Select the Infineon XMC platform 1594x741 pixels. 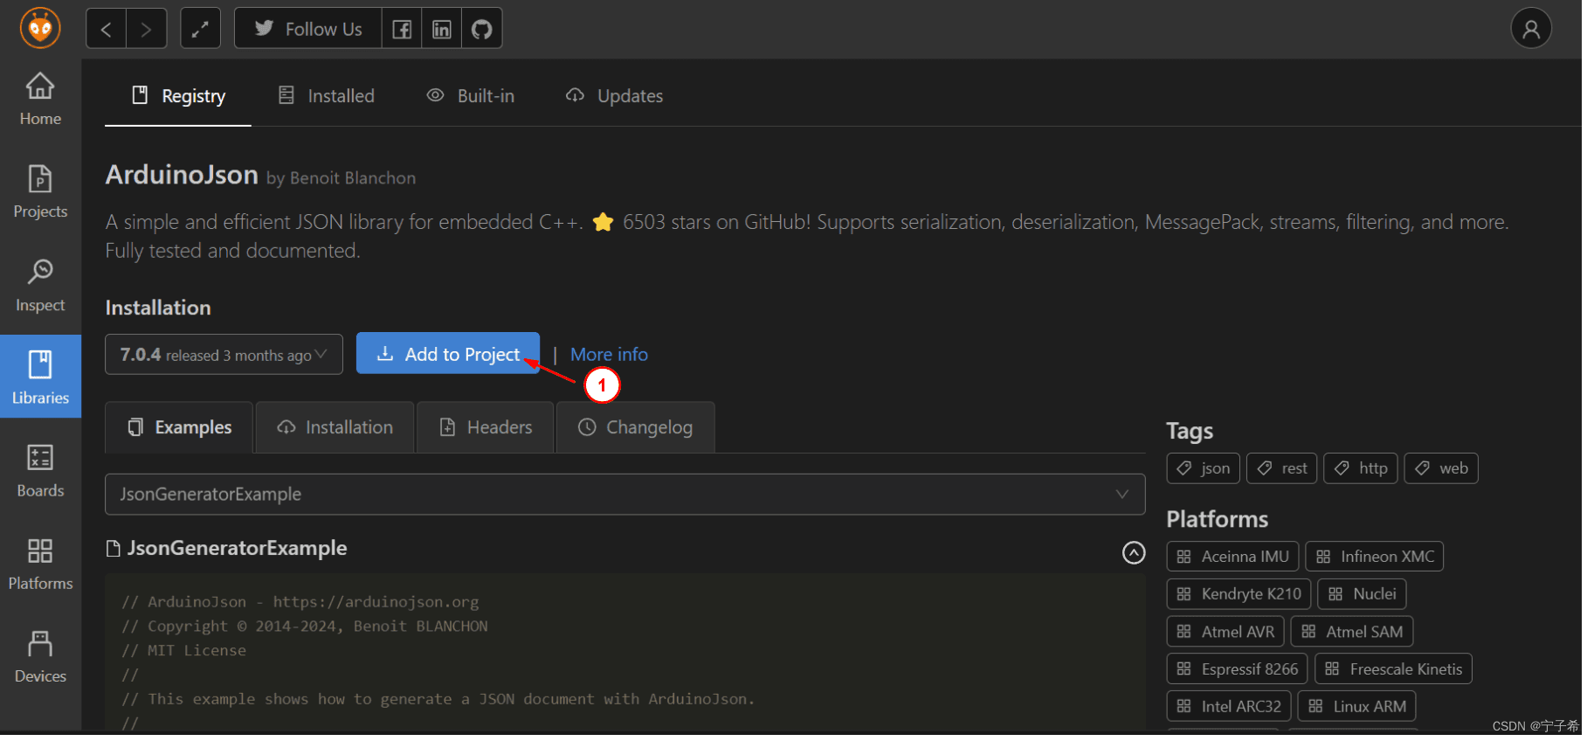[1375, 557]
